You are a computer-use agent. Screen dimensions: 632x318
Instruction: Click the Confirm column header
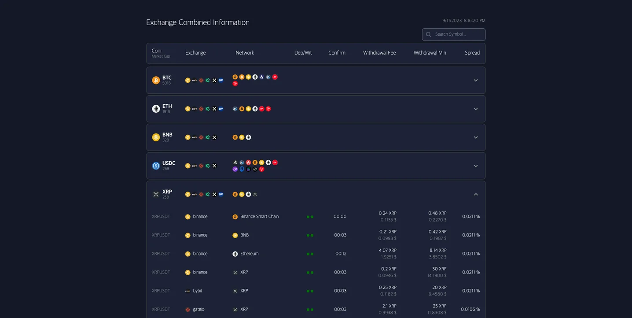point(337,53)
